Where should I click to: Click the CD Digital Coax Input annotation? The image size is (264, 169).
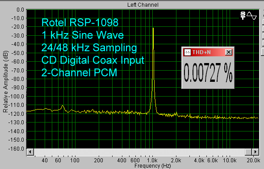[93, 60]
